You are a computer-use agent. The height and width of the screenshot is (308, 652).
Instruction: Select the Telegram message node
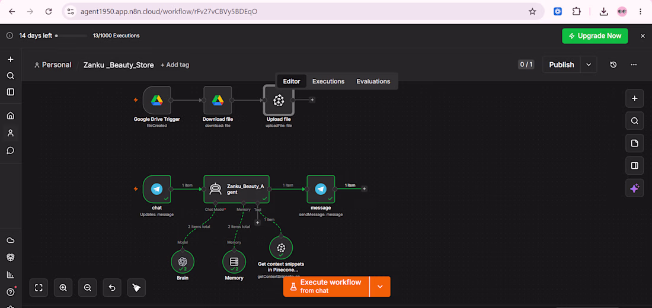[321, 189]
